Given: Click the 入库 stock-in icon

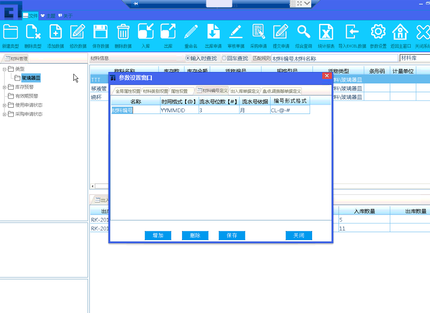Looking at the screenshot, I should [146, 31].
